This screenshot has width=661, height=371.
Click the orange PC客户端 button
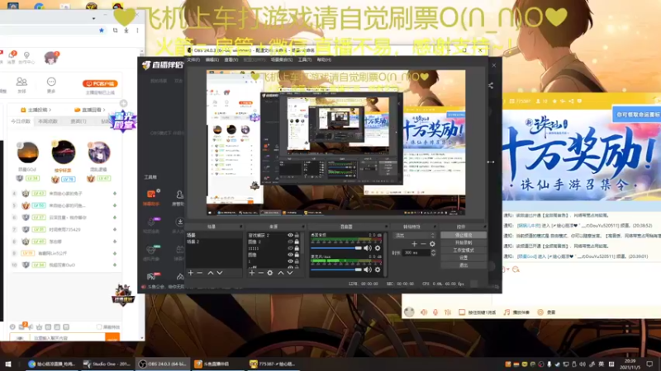coord(100,84)
